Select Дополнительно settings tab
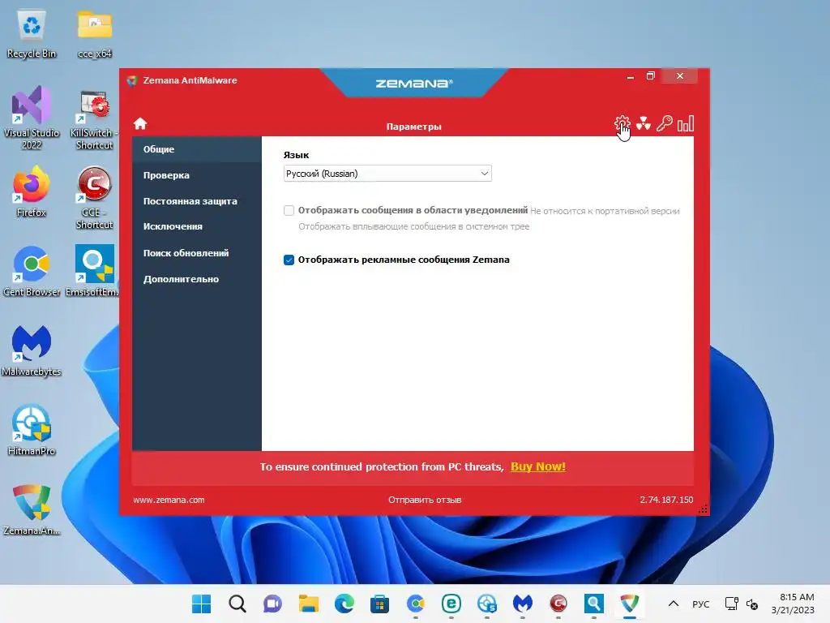The width and height of the screenshot is (830, 623). point(196,279)
